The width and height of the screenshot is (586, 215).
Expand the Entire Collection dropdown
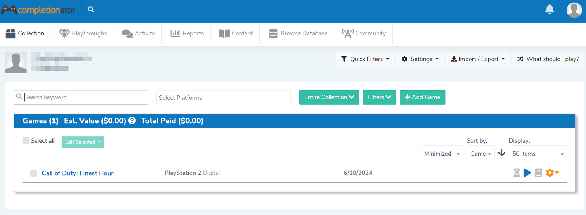(x=329, y=97)
